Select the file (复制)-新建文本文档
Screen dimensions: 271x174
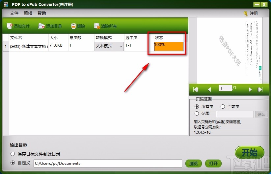(29, 46)
